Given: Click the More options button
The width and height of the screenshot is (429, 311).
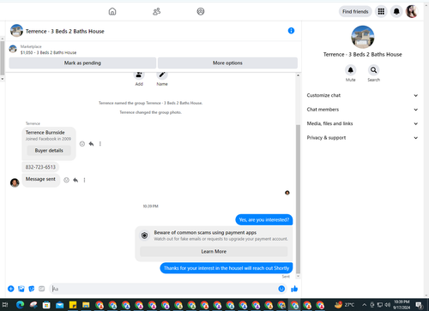Looking at the screenshot, I should coord(227,63).
